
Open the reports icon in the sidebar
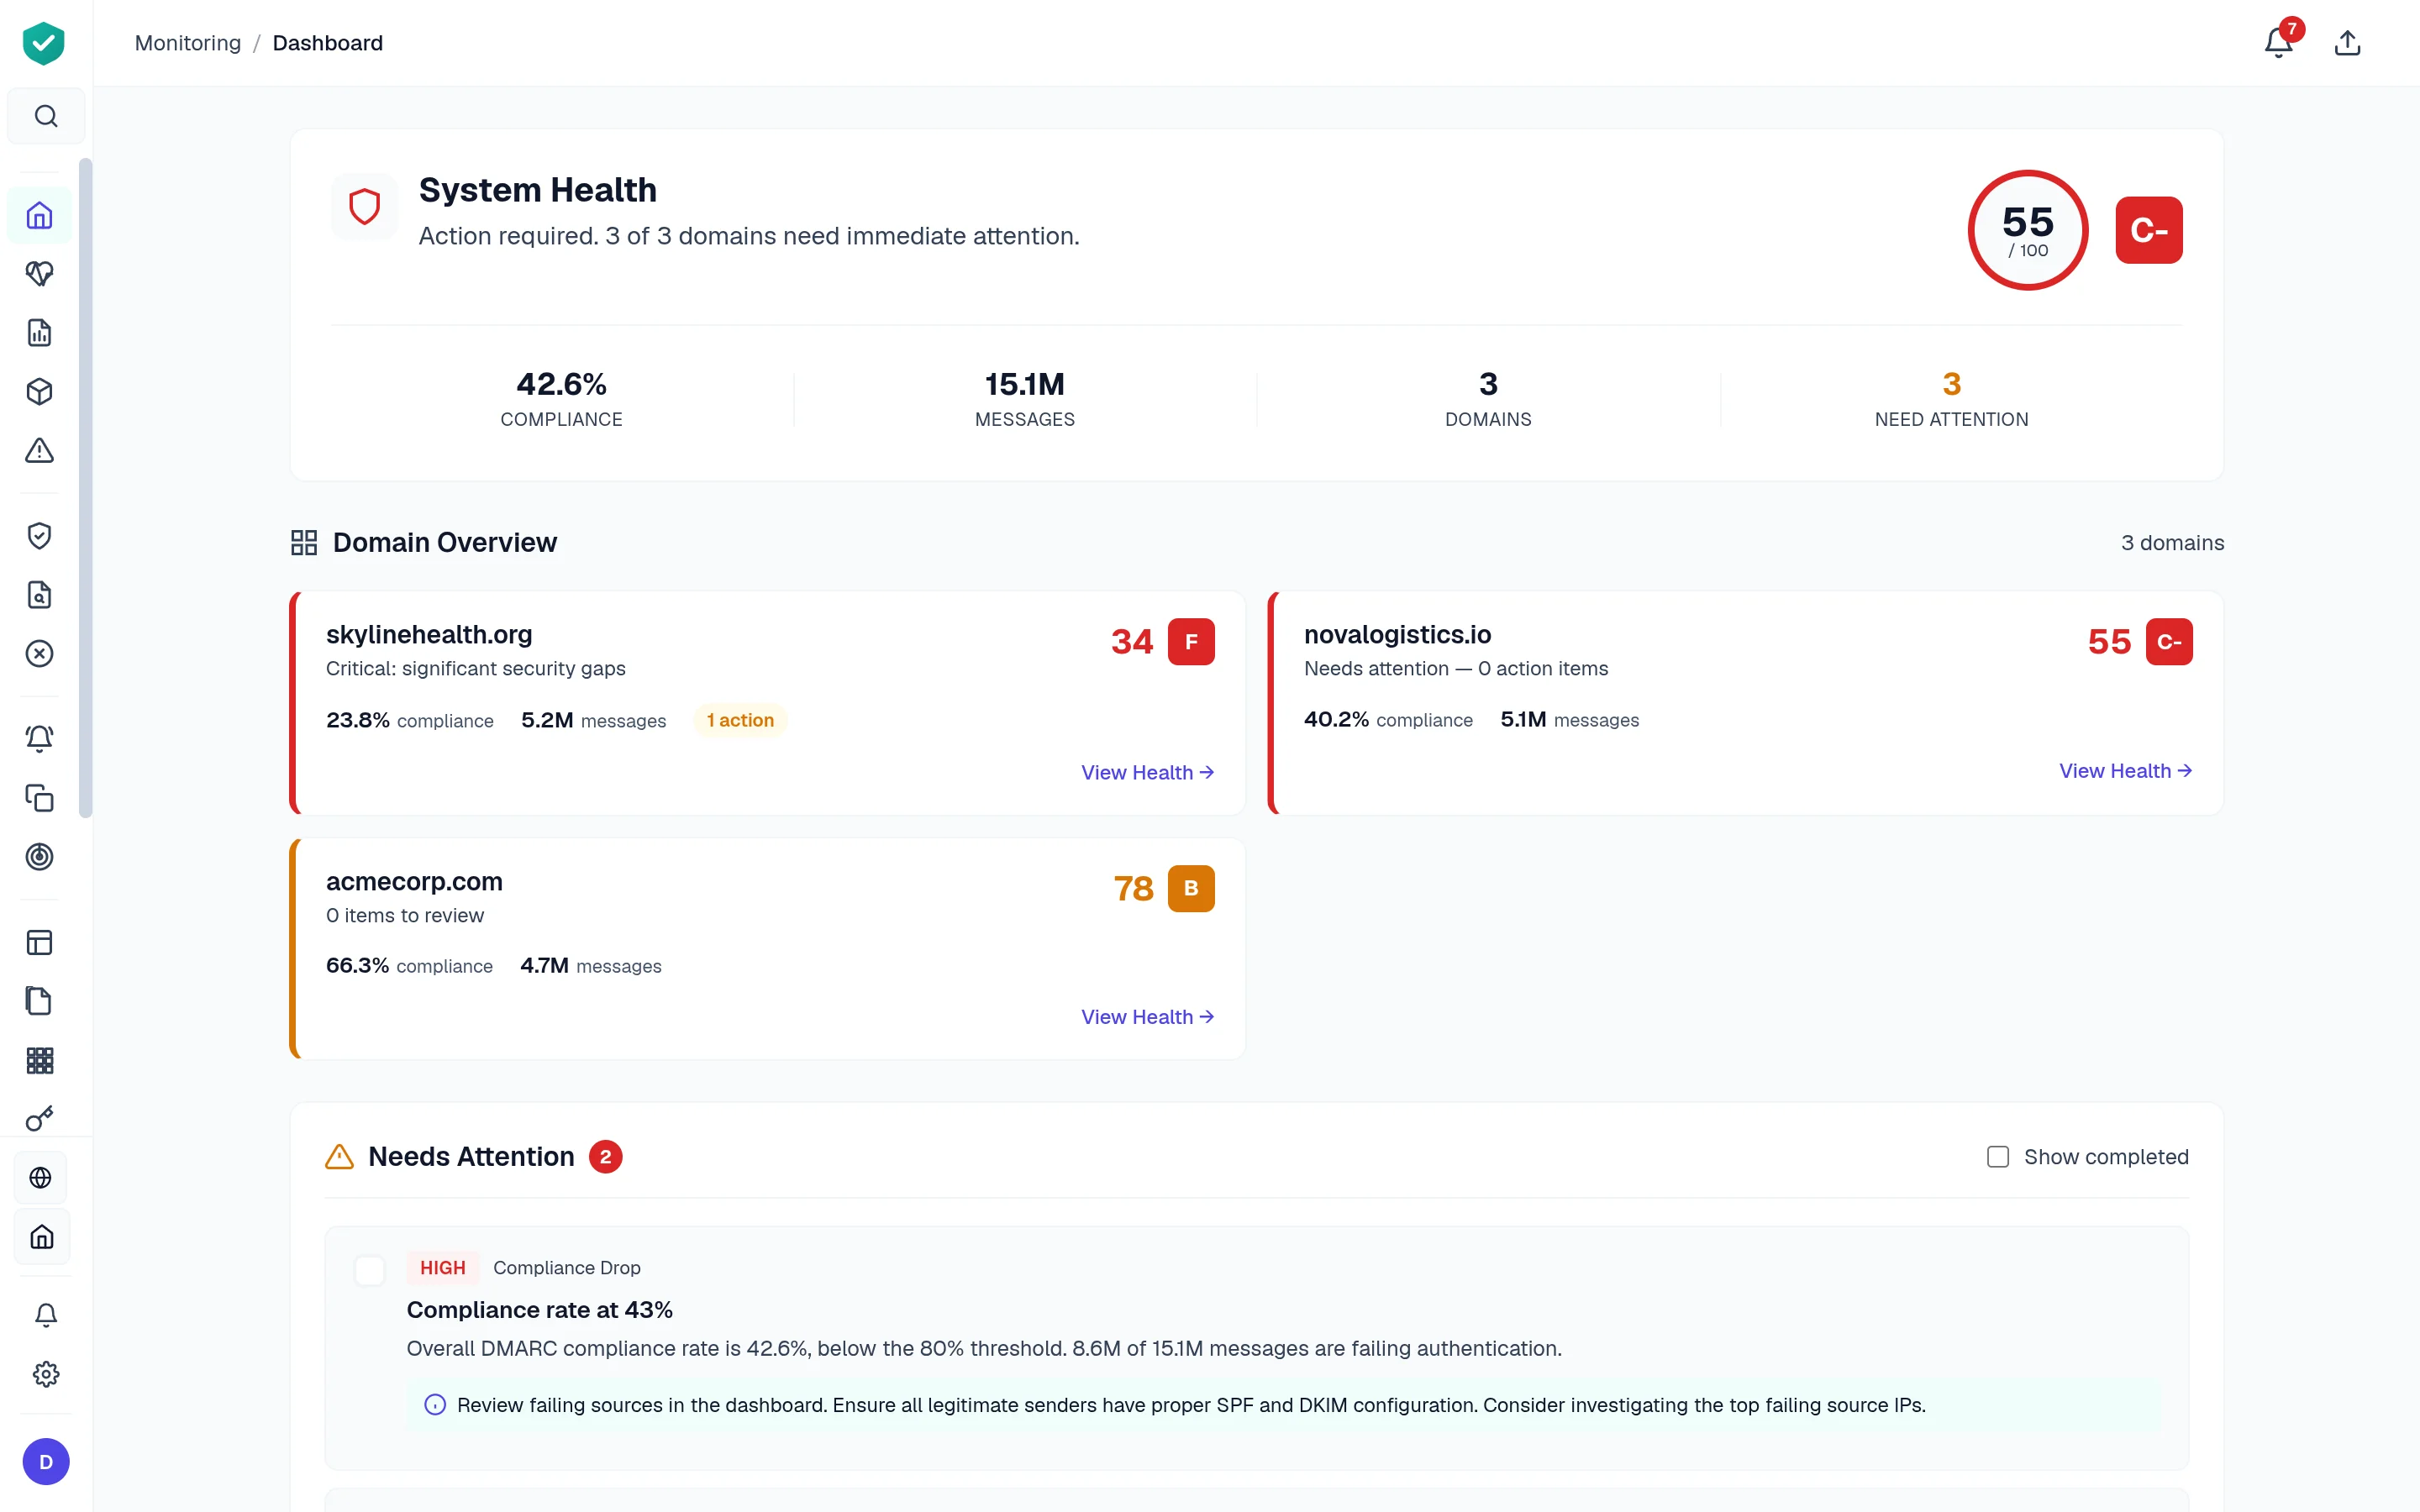point(40,333)
